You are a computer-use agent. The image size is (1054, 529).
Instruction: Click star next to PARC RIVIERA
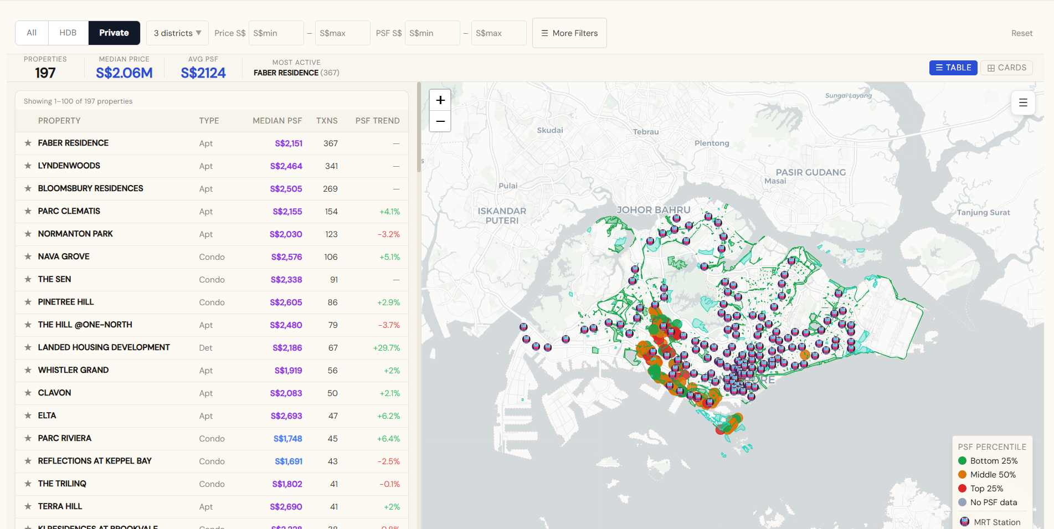click(28, 439)
